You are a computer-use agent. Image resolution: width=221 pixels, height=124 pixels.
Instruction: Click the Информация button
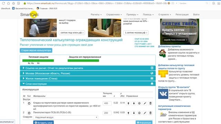pyautogui.click(x=144, y=123)
